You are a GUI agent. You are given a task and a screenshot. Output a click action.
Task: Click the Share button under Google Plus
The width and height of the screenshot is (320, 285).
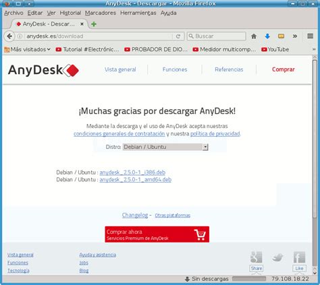tap(256, 268)
